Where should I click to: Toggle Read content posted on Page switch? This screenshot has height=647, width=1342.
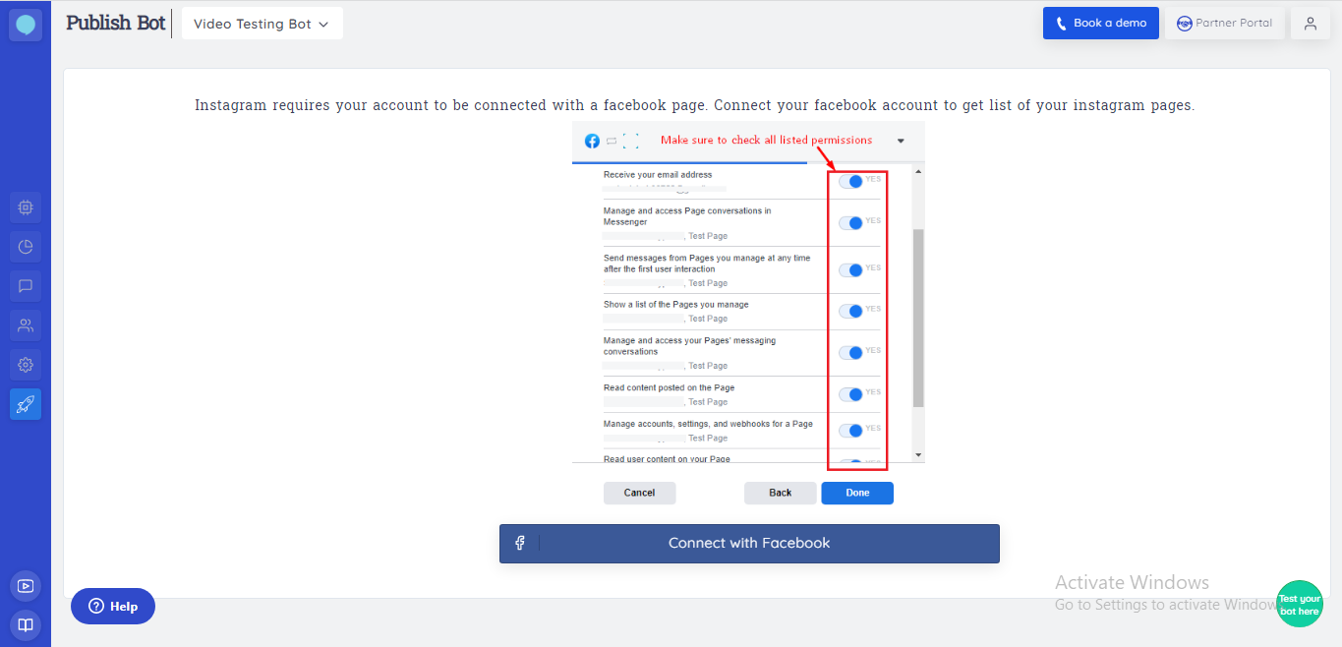tap(851, 394)
